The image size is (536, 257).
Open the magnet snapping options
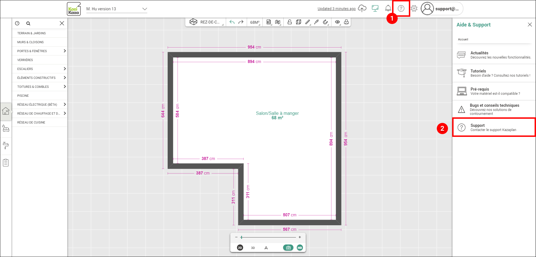(x=325, y=22)
